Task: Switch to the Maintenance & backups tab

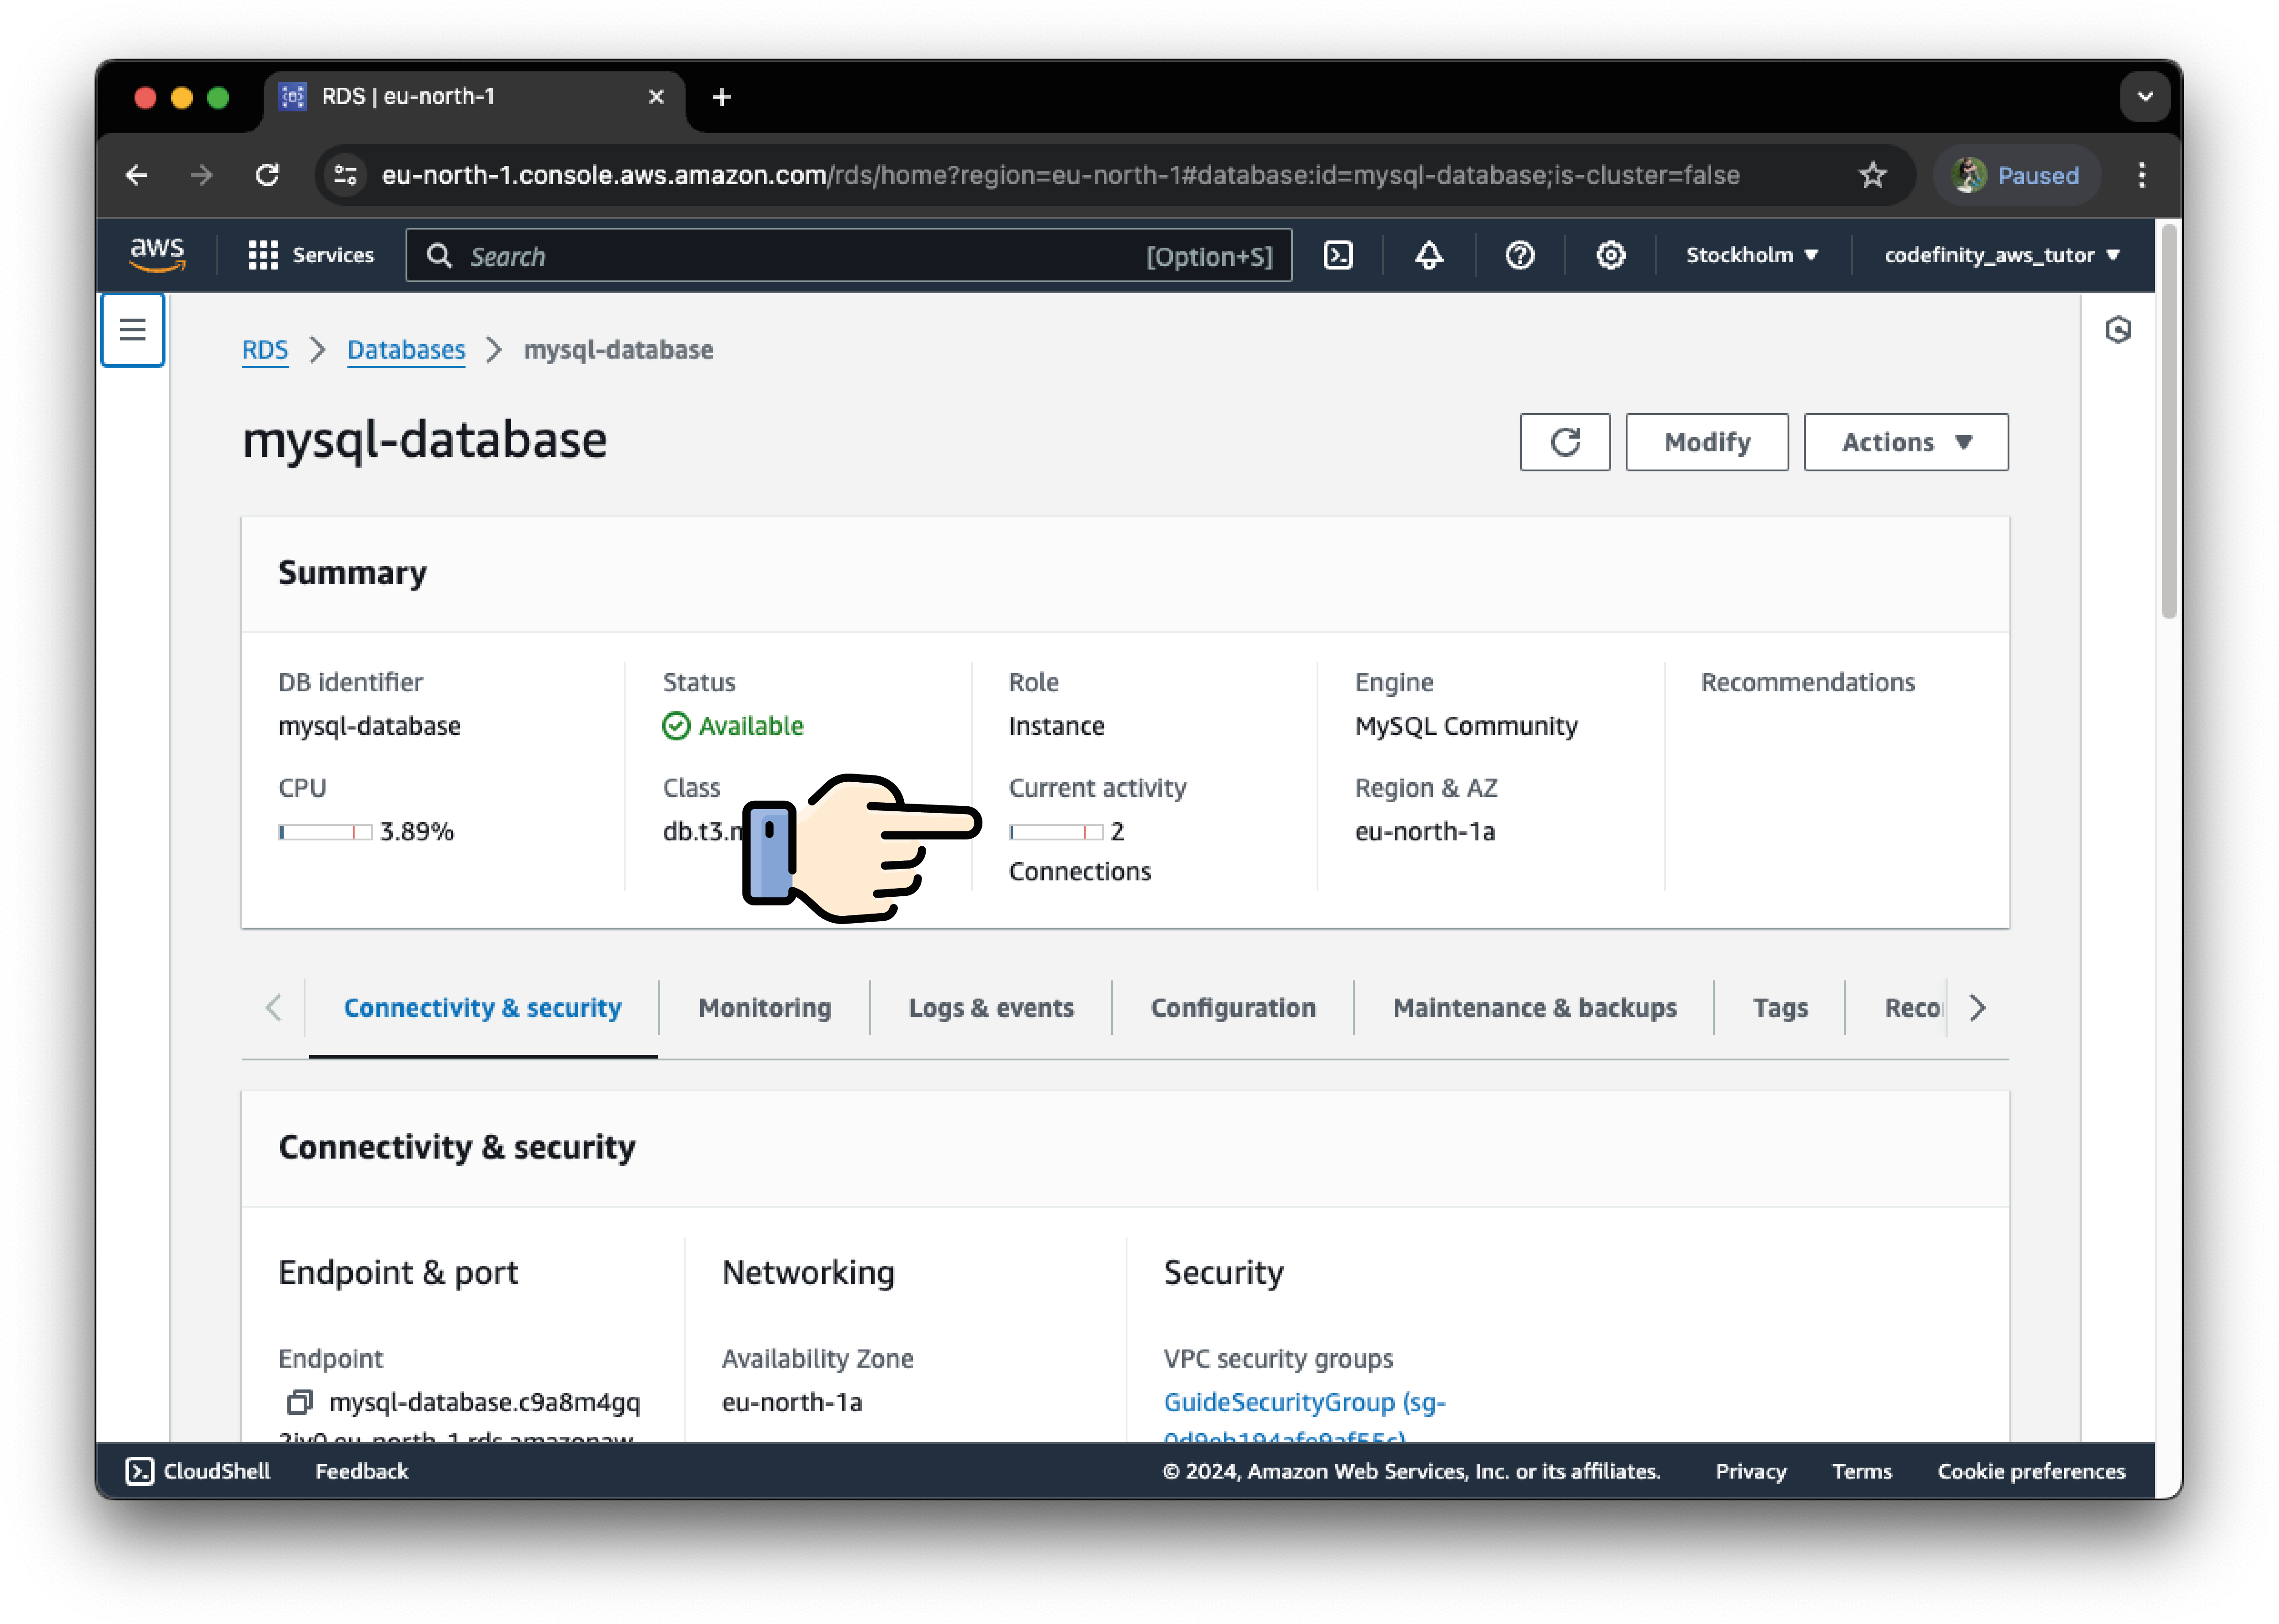Action: [1534, 1008]
